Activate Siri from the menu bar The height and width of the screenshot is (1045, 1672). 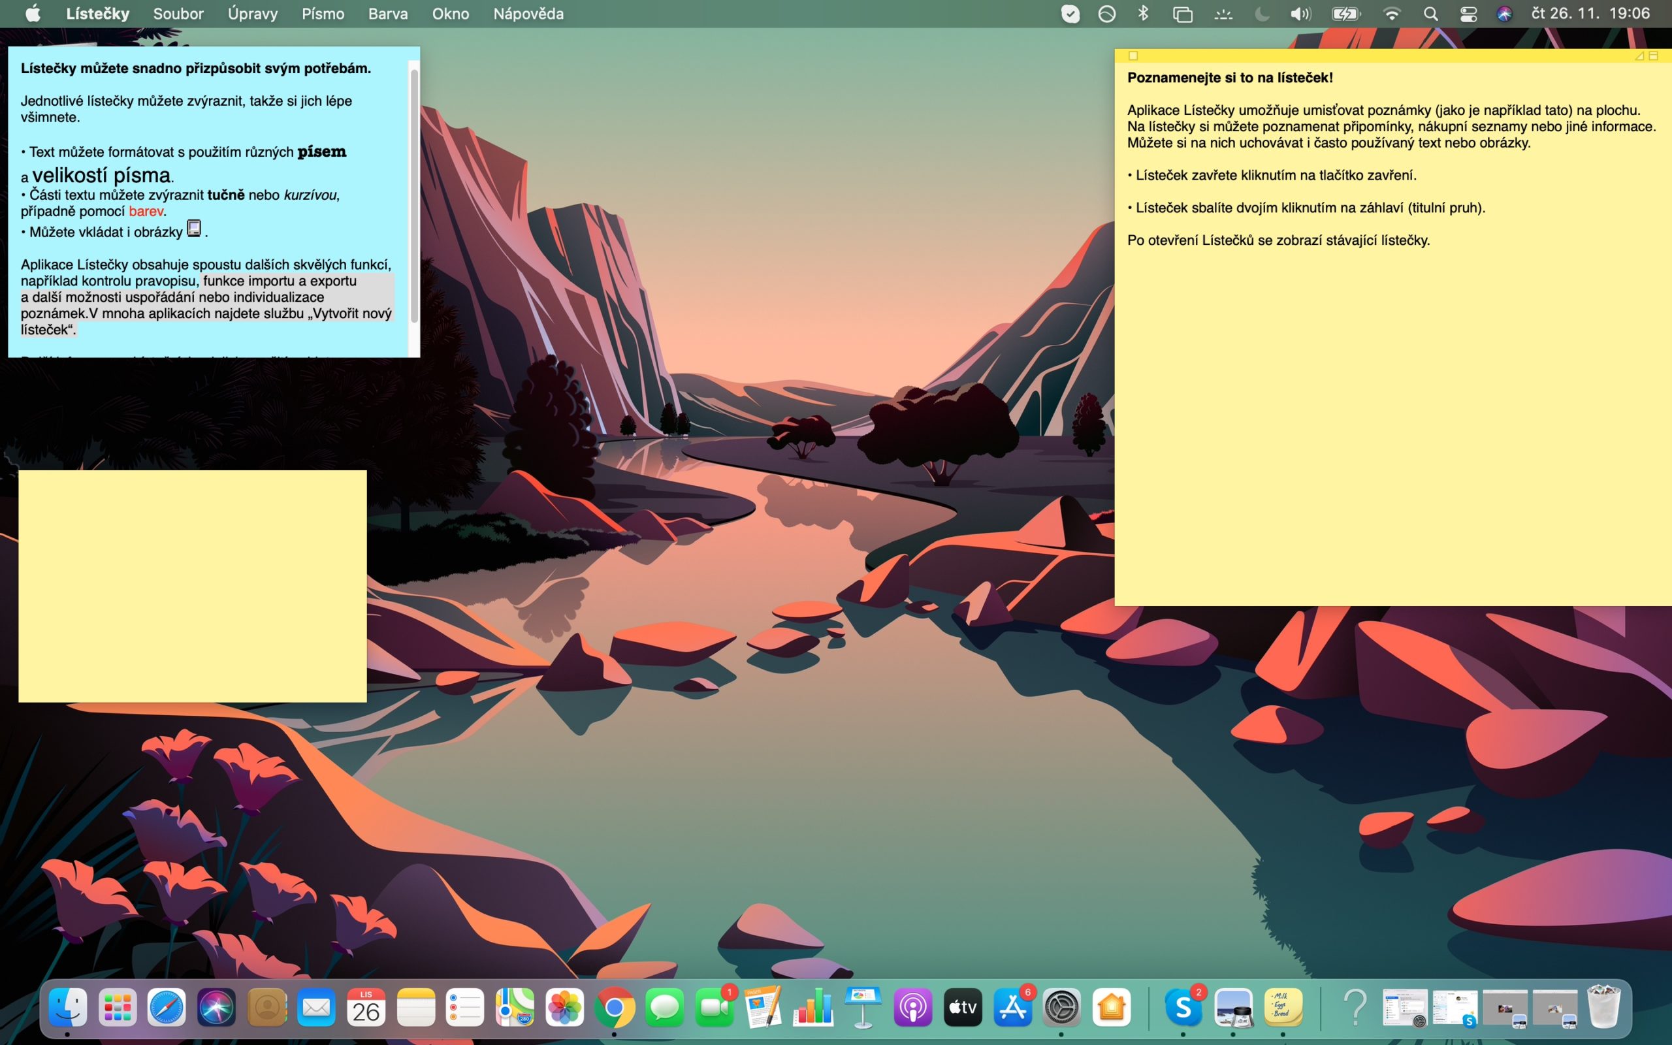pos(1505,13)
